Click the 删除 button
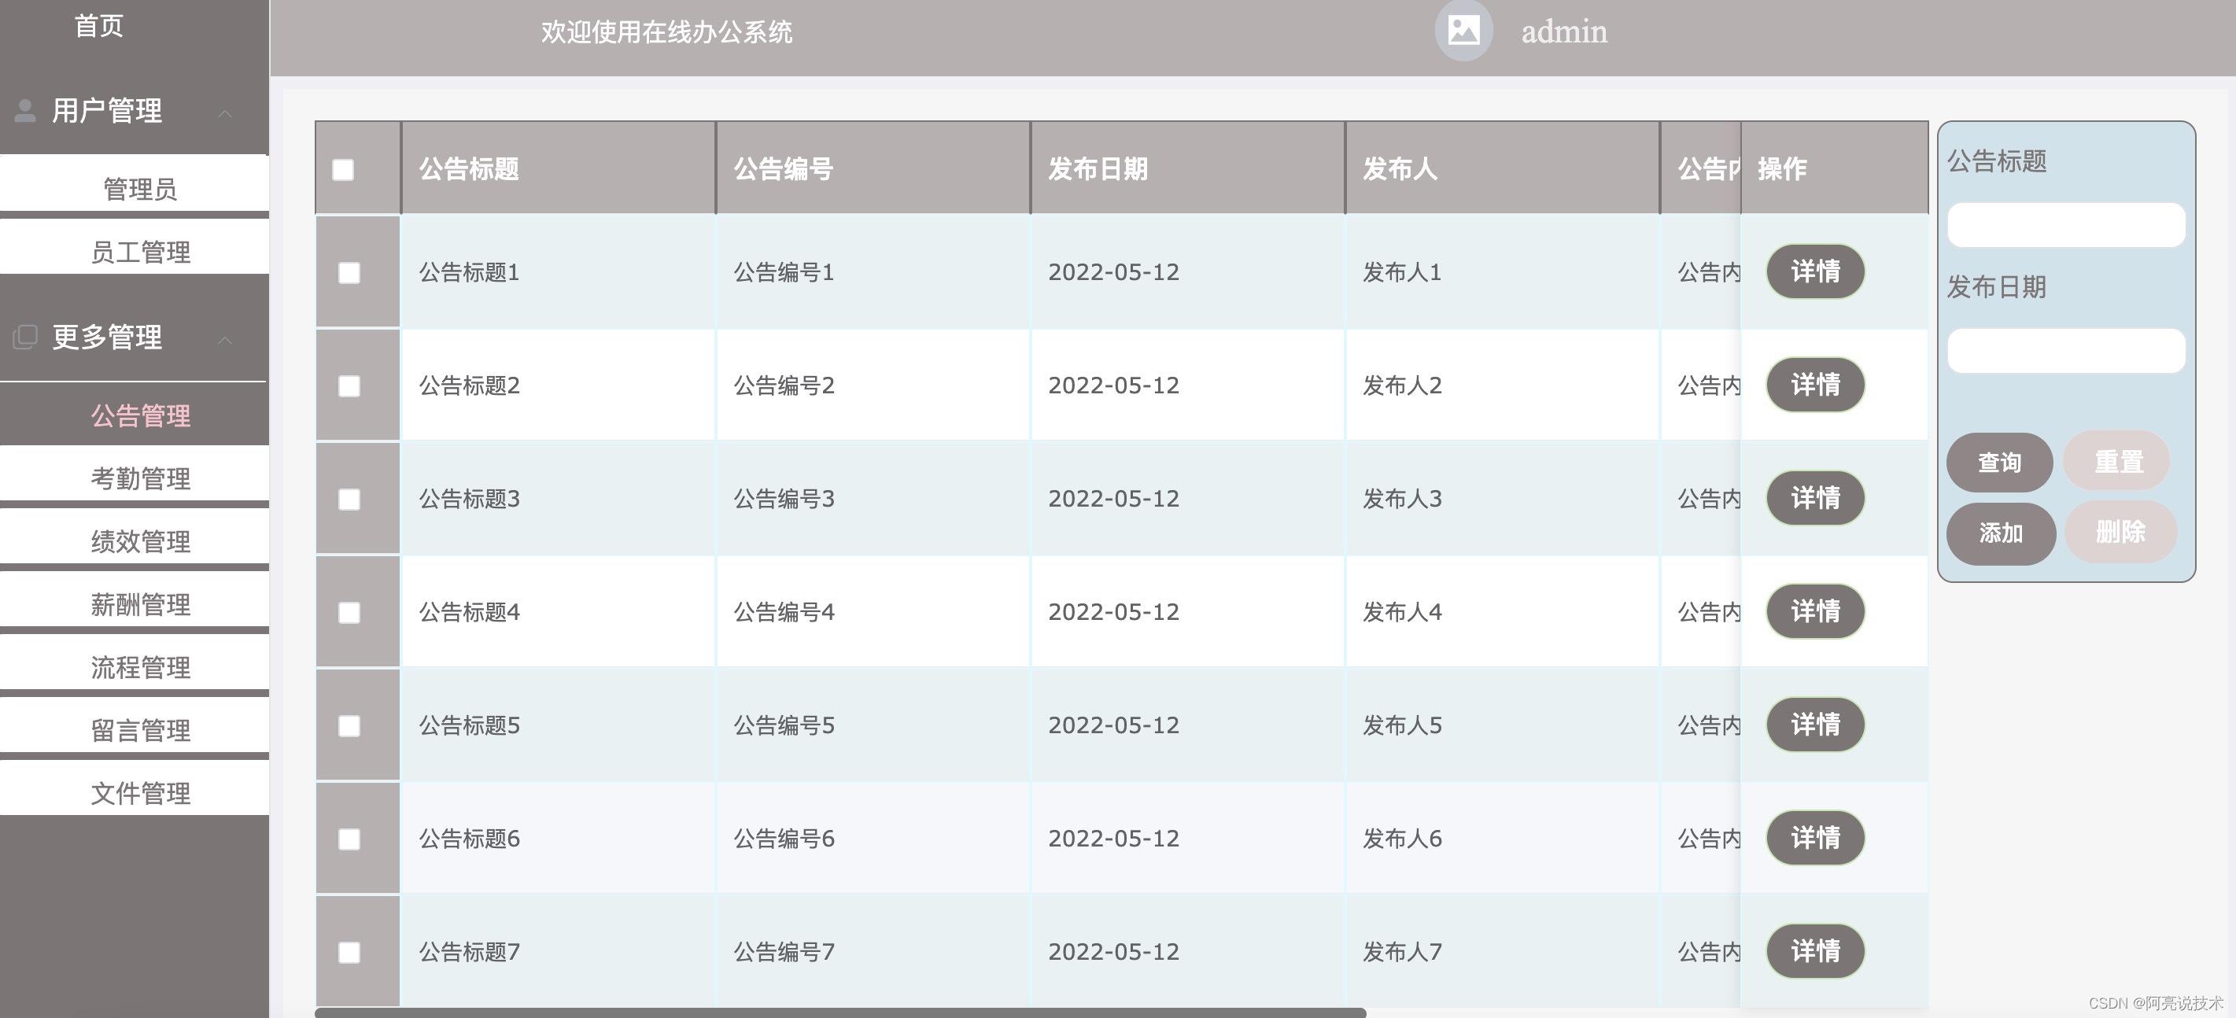 click(2120, 532)
